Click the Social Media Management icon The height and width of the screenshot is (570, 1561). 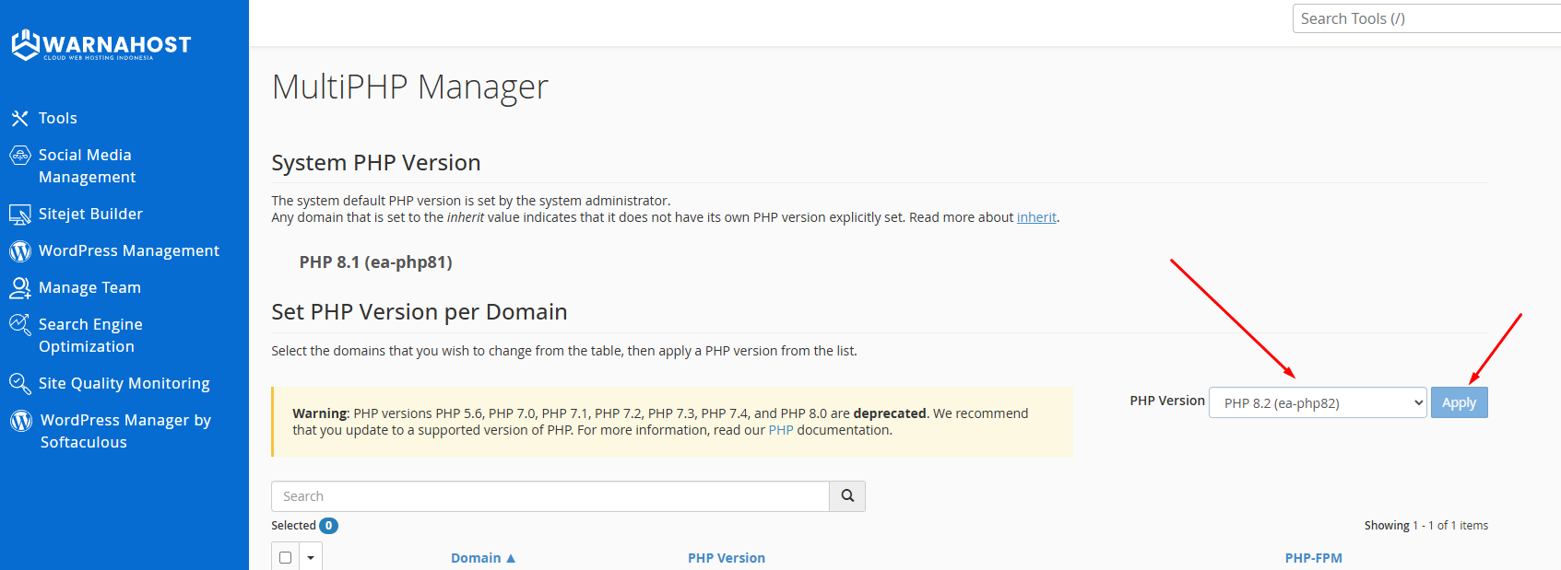tap(19, 156)
